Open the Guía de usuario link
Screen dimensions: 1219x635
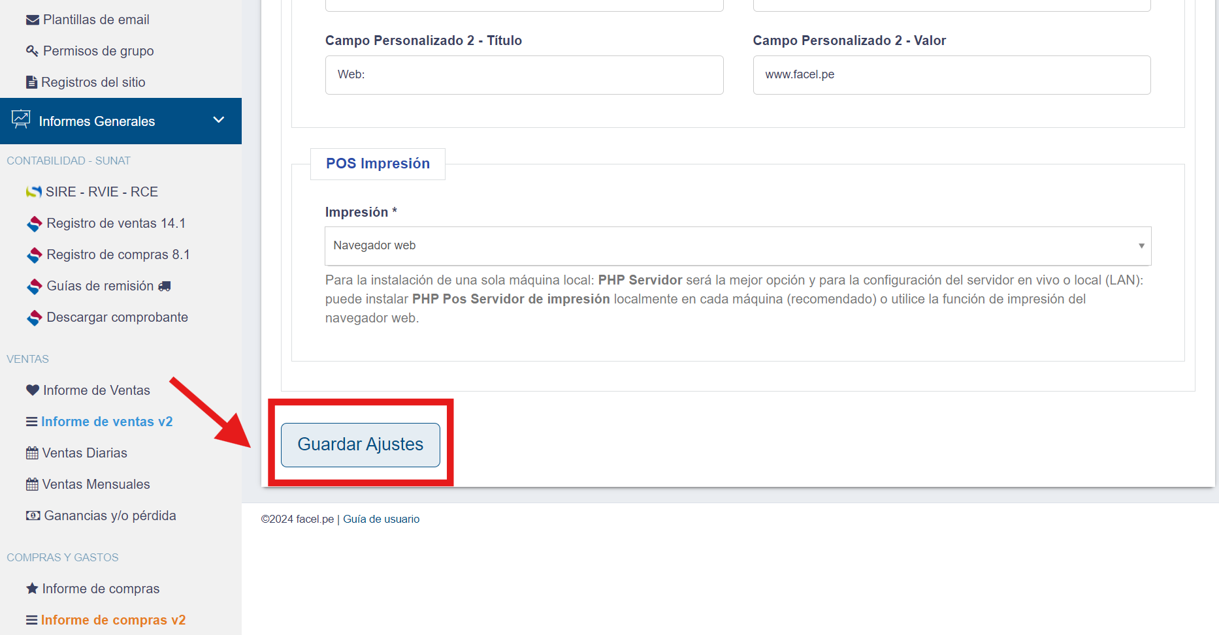[382, 519]
